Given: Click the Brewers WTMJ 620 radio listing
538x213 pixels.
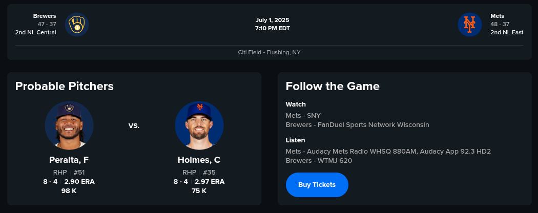Looking at the screenshot, I should point(319,161).
